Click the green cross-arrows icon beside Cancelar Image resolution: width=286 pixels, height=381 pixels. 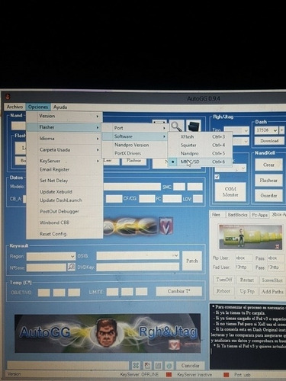pyautogui.click(x=136, y=366)
